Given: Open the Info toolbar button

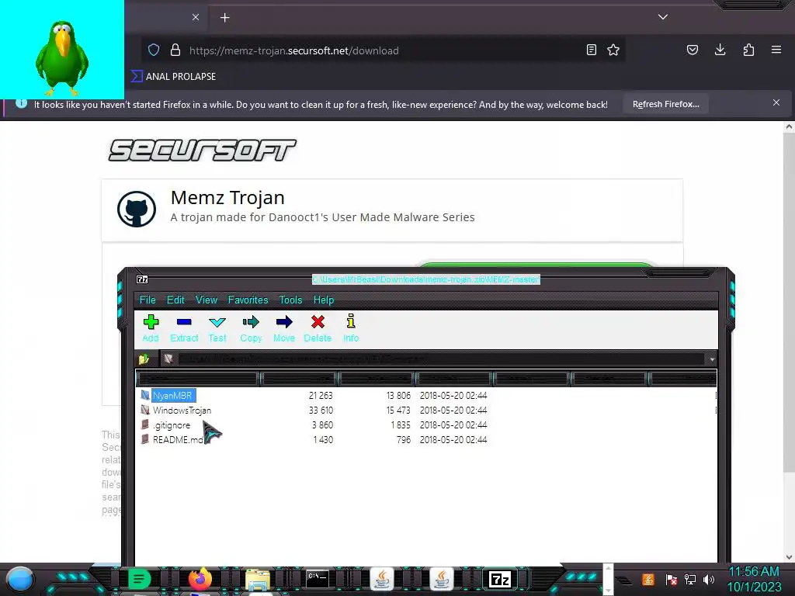Looking at the screenshot, I should point(351,328).
